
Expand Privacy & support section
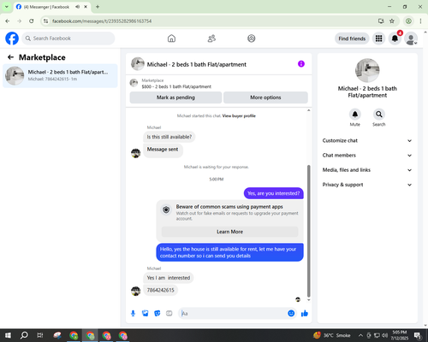(x=367, y=185)
